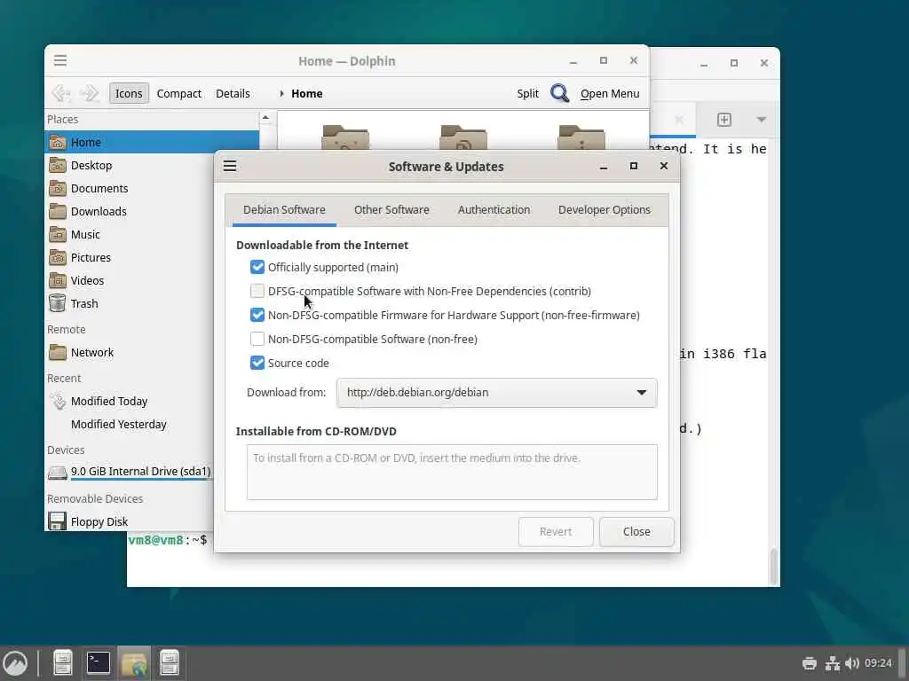Image resolution: width=909 pixels, height=681 pixels.
Task: Toggle Source code checkbox
Action: 257,363
